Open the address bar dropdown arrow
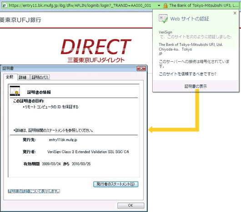 coord(159,6)
